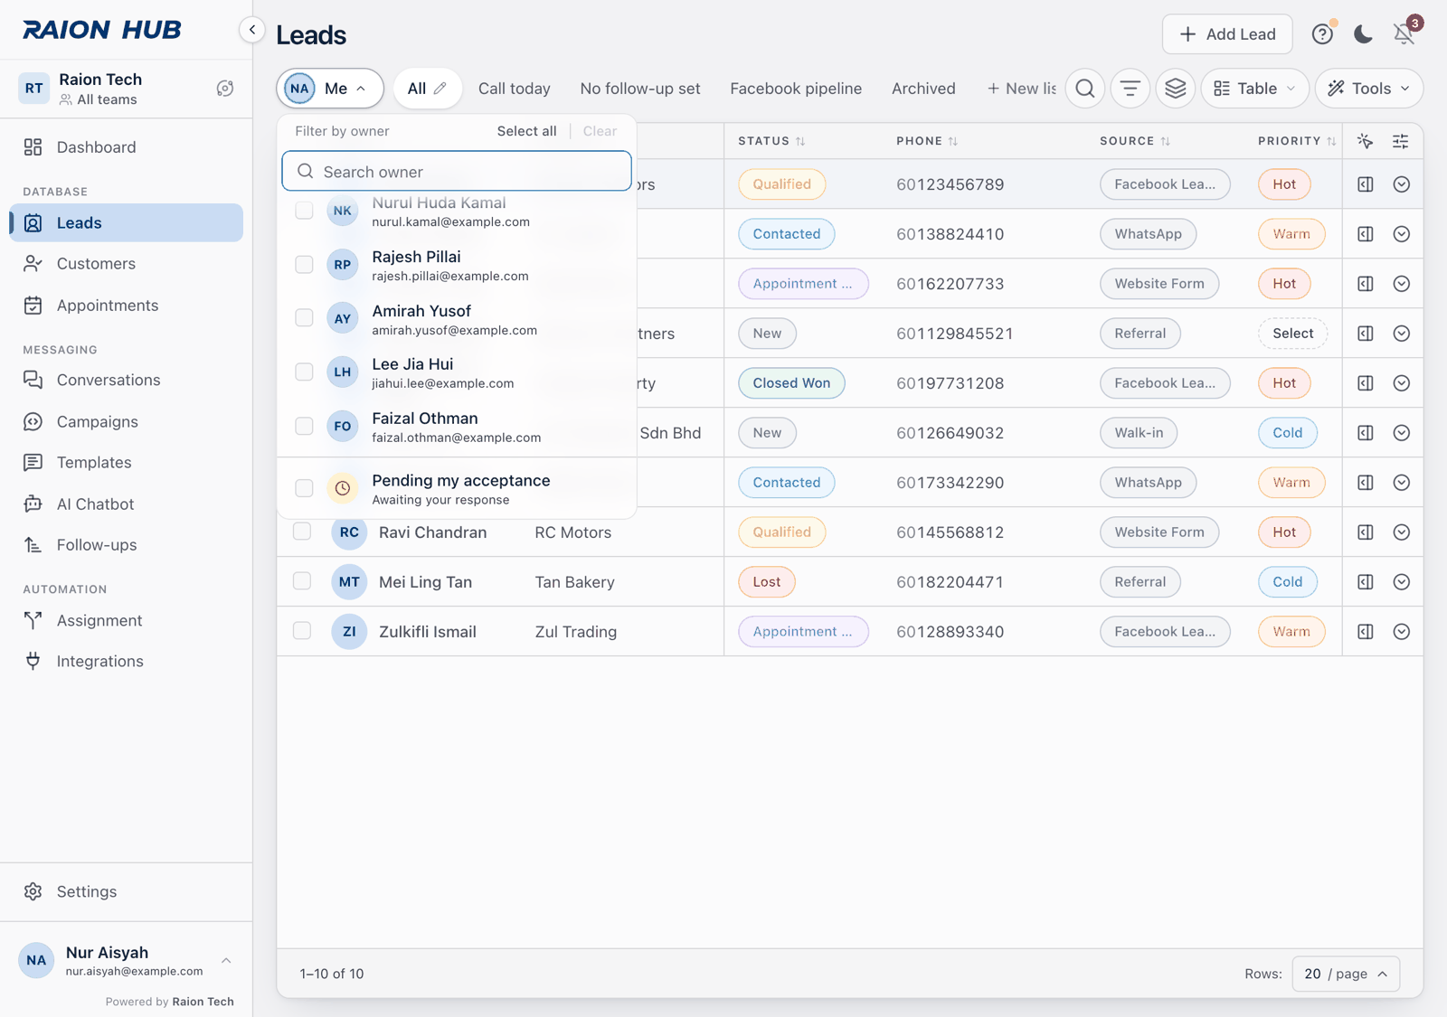Switch to the Facebook pipeline tab
The image size is (1447, 1017).
coord(796,89)
